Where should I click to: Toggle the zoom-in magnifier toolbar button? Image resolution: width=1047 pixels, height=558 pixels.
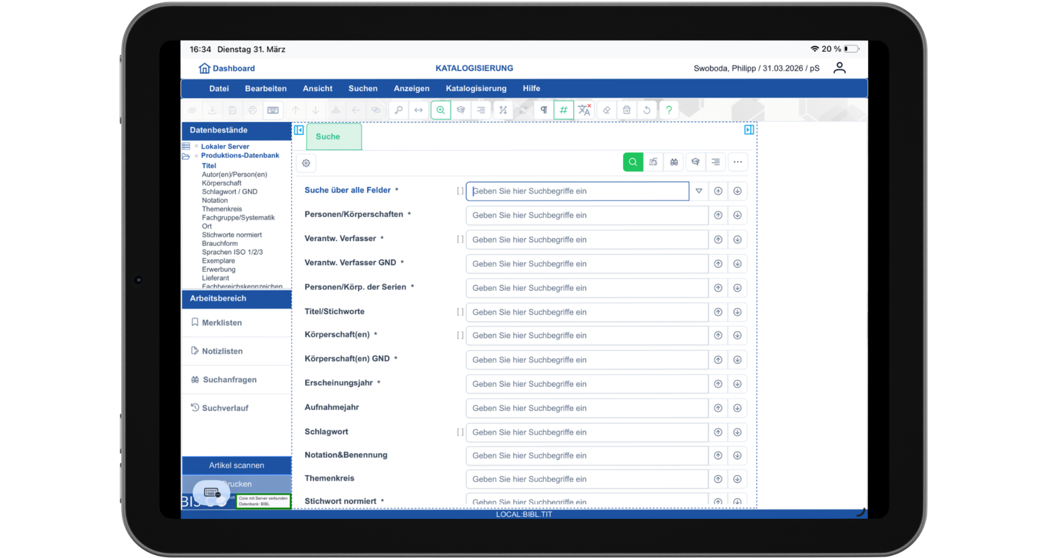tap(441, 110)
